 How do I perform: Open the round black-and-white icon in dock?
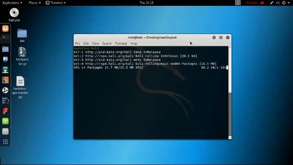click(x=5, y=90)
